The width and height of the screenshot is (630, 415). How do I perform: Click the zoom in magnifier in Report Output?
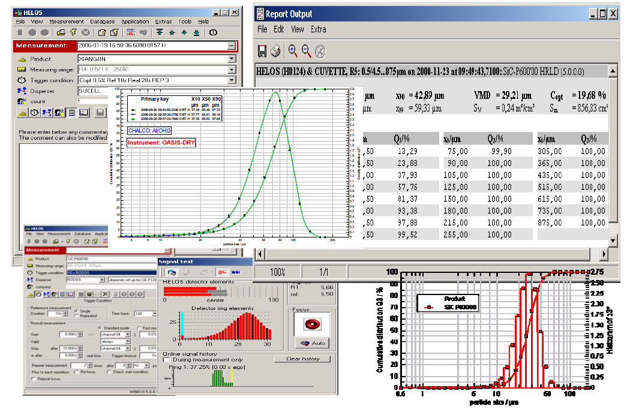293,51
